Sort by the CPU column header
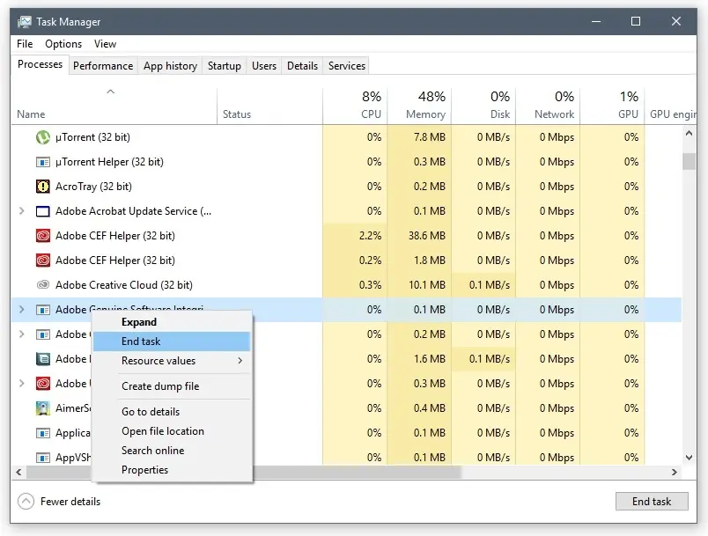Screen dimensions: 708x536 tap(355, 106)
